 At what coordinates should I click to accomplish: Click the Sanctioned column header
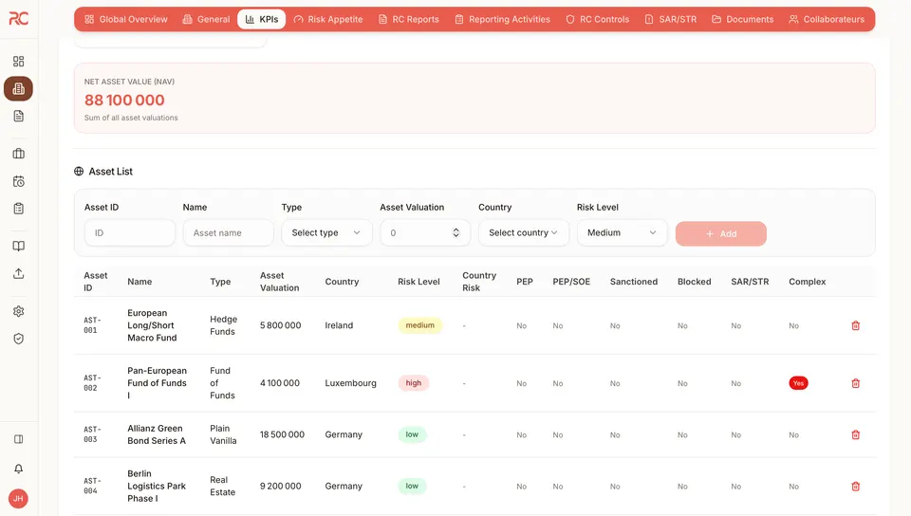pos(634,282)
